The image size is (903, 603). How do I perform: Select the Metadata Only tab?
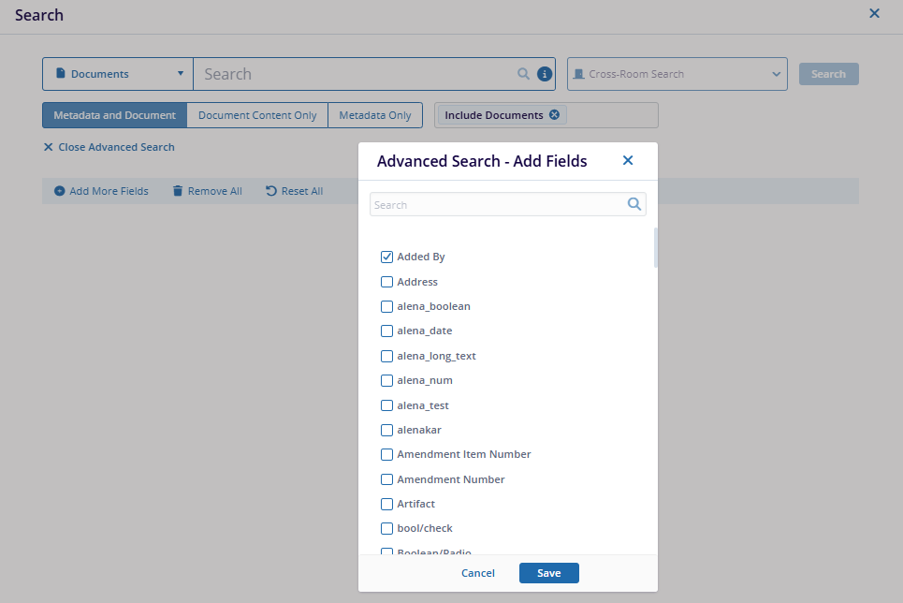click(375, 115)
